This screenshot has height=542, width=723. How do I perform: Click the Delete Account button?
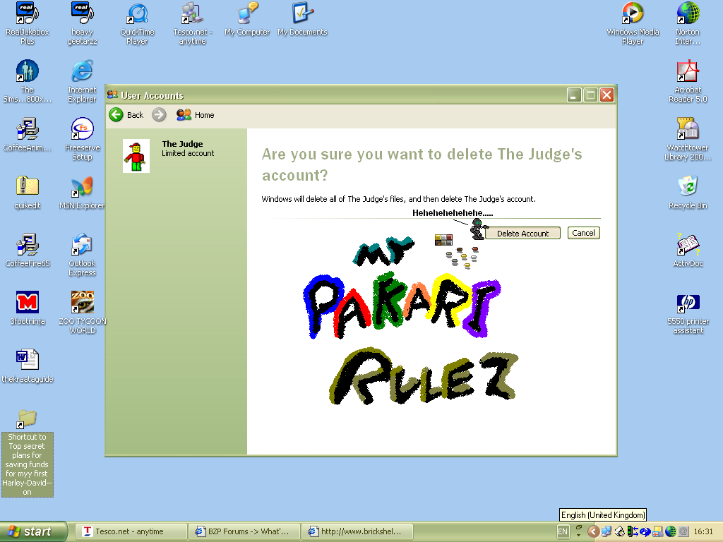522,233
